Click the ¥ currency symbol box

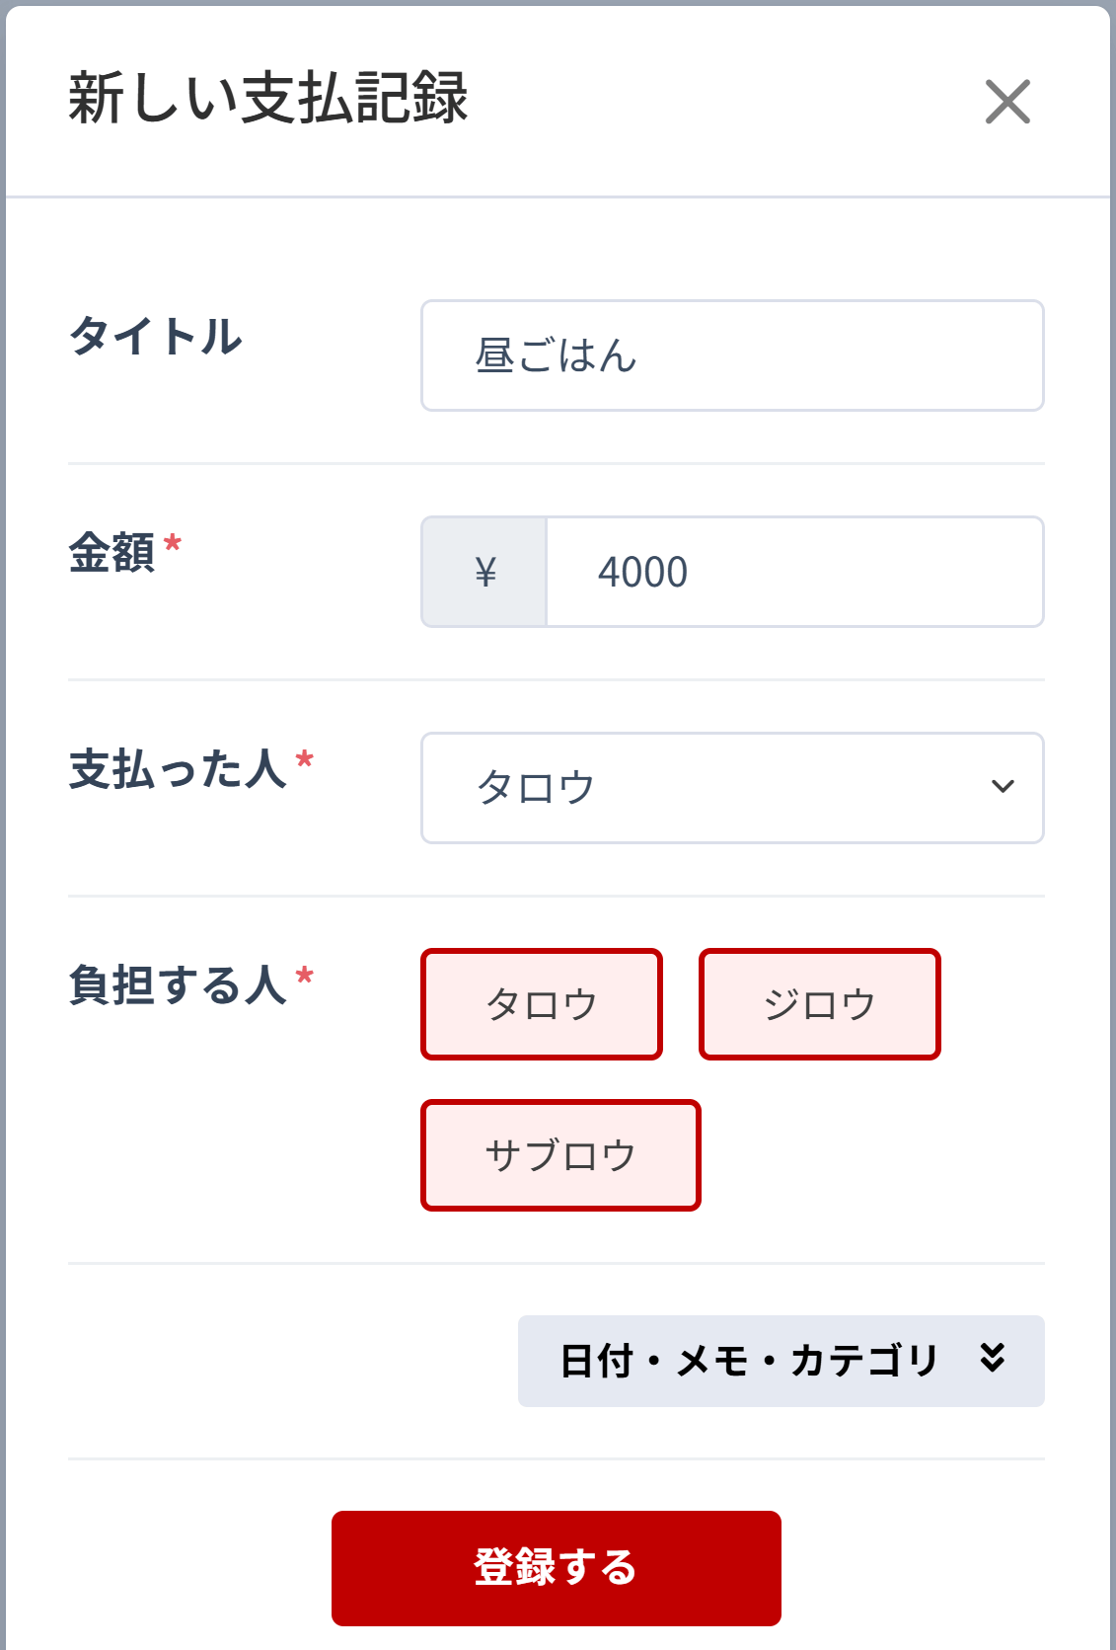pyautogui.click(x=484, y=571)
